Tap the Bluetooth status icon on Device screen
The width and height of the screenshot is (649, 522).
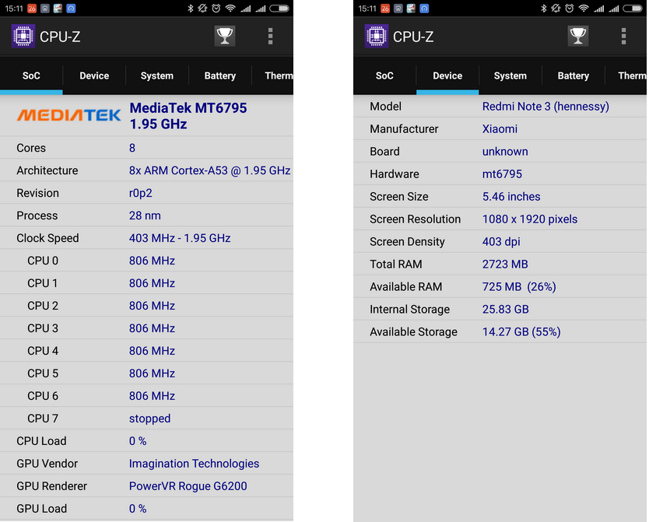(544, 9)
